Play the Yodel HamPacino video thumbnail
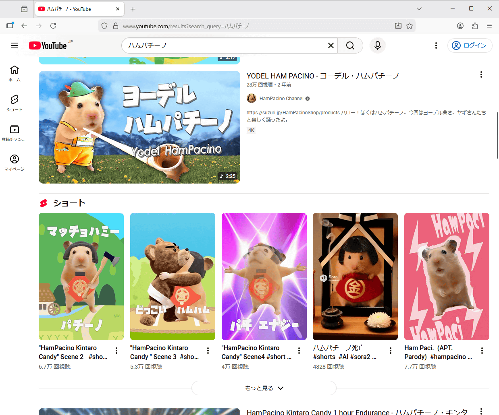The image size is (499, 415). (x=139, y=127)
